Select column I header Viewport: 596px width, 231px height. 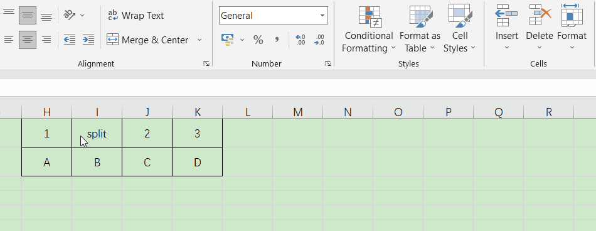click(x=97, y=112)
